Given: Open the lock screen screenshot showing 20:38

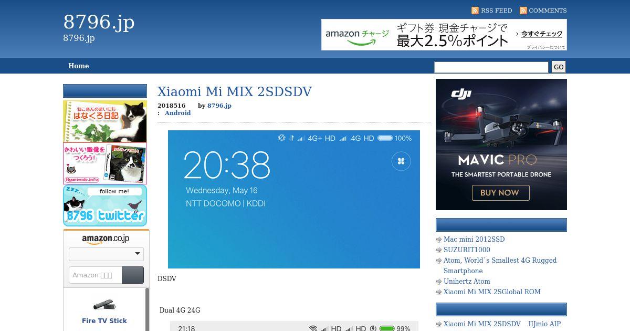Looking at the screenshot, I should click(x=294, y=199).
